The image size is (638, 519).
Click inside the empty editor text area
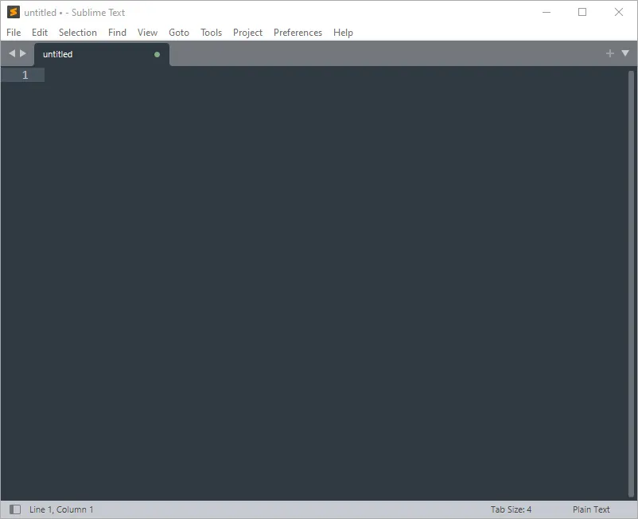(336, 285)
